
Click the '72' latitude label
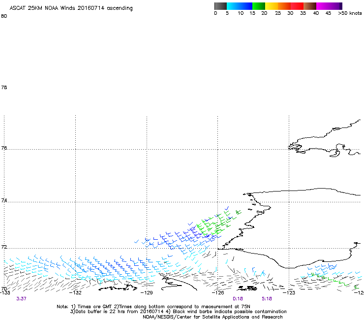coord(4,247)
